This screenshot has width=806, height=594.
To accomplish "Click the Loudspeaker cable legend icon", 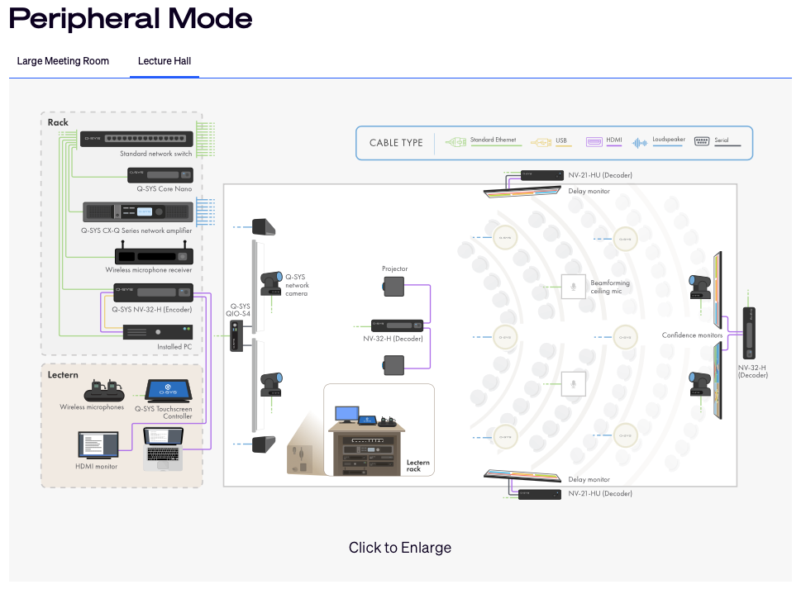I will [640, 143].
